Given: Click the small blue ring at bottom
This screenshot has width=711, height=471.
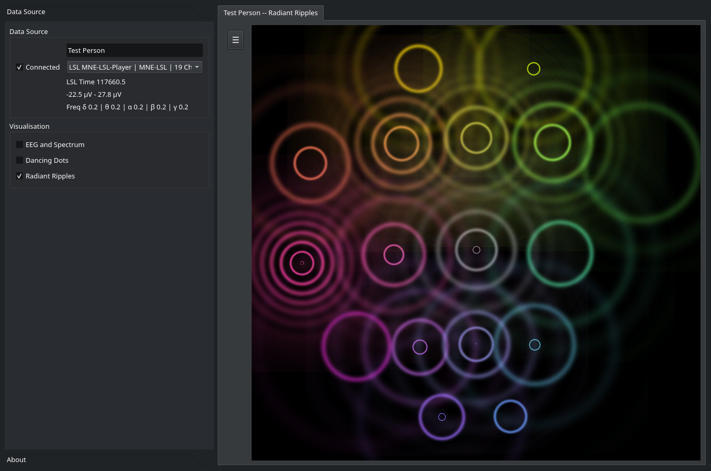Looking at the screenshot, I should tap(510, 417).
